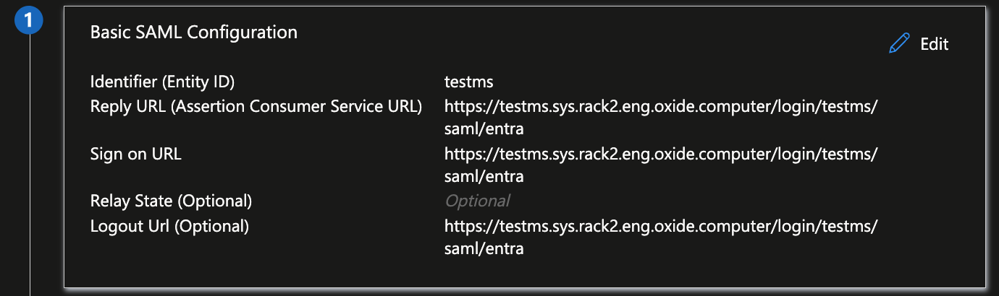Click the step 1 circle badge

[28, 21]
